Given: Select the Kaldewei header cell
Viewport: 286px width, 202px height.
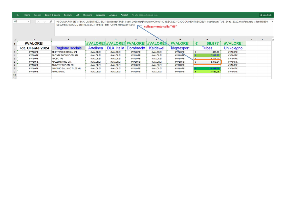Looking at the screenshot, I should click(x=157, y=48).
